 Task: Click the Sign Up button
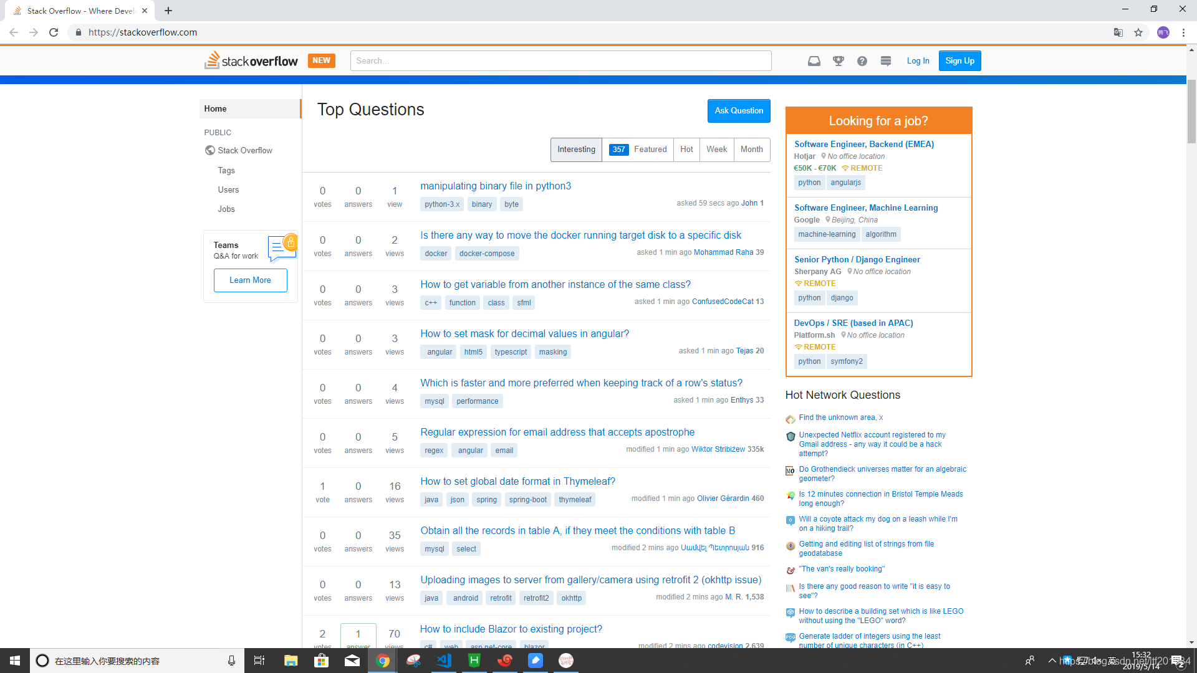point(959,61)
